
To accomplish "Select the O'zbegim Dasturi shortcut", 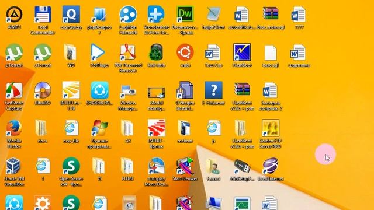I will (185, 90).
